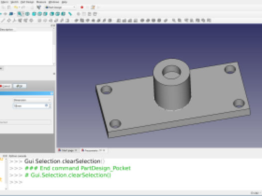Switch to the Start page tab
The image size is (262, 196).
coord(68,150)
